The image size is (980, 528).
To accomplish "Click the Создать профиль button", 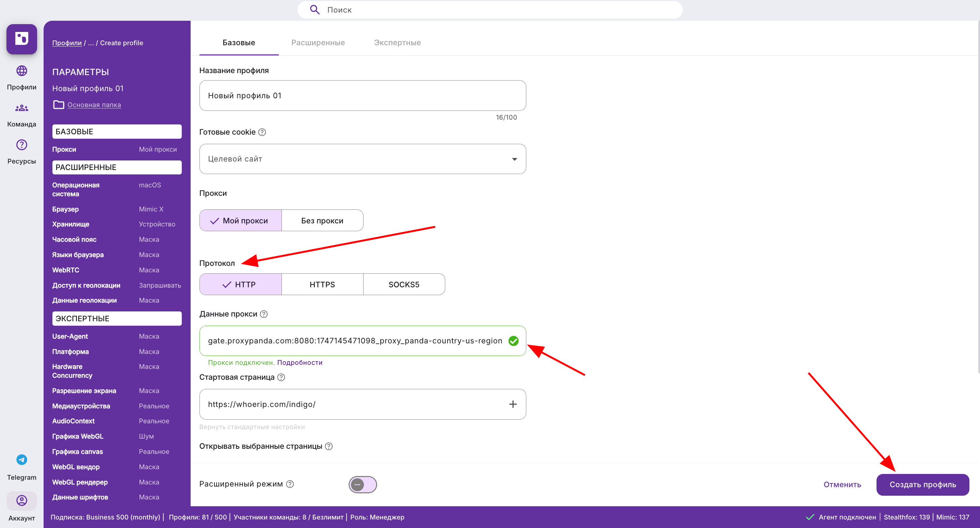I will [922, 484].
